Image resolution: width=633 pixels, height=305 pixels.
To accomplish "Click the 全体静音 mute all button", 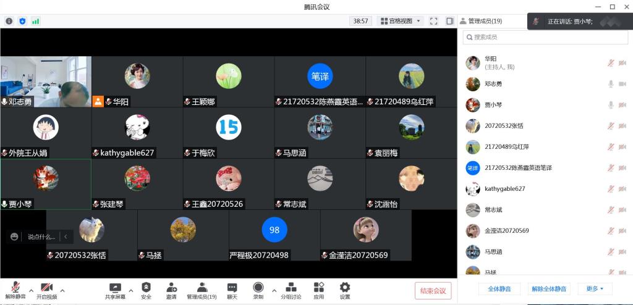I will (x=499, y=289).
